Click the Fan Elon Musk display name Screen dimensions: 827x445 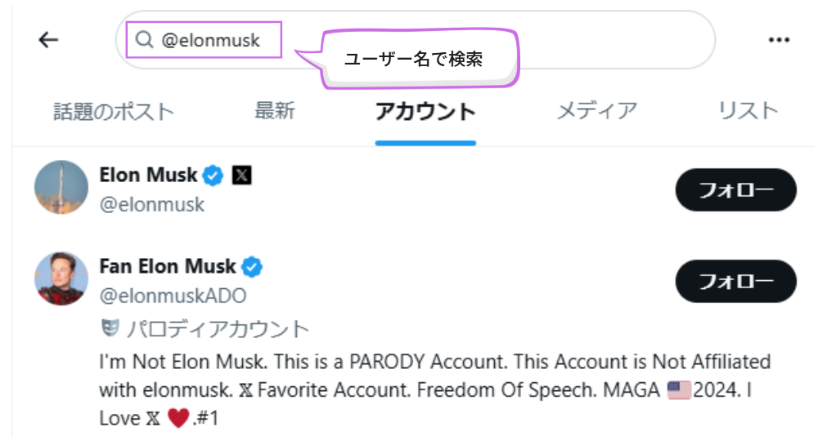click(167, 266)
